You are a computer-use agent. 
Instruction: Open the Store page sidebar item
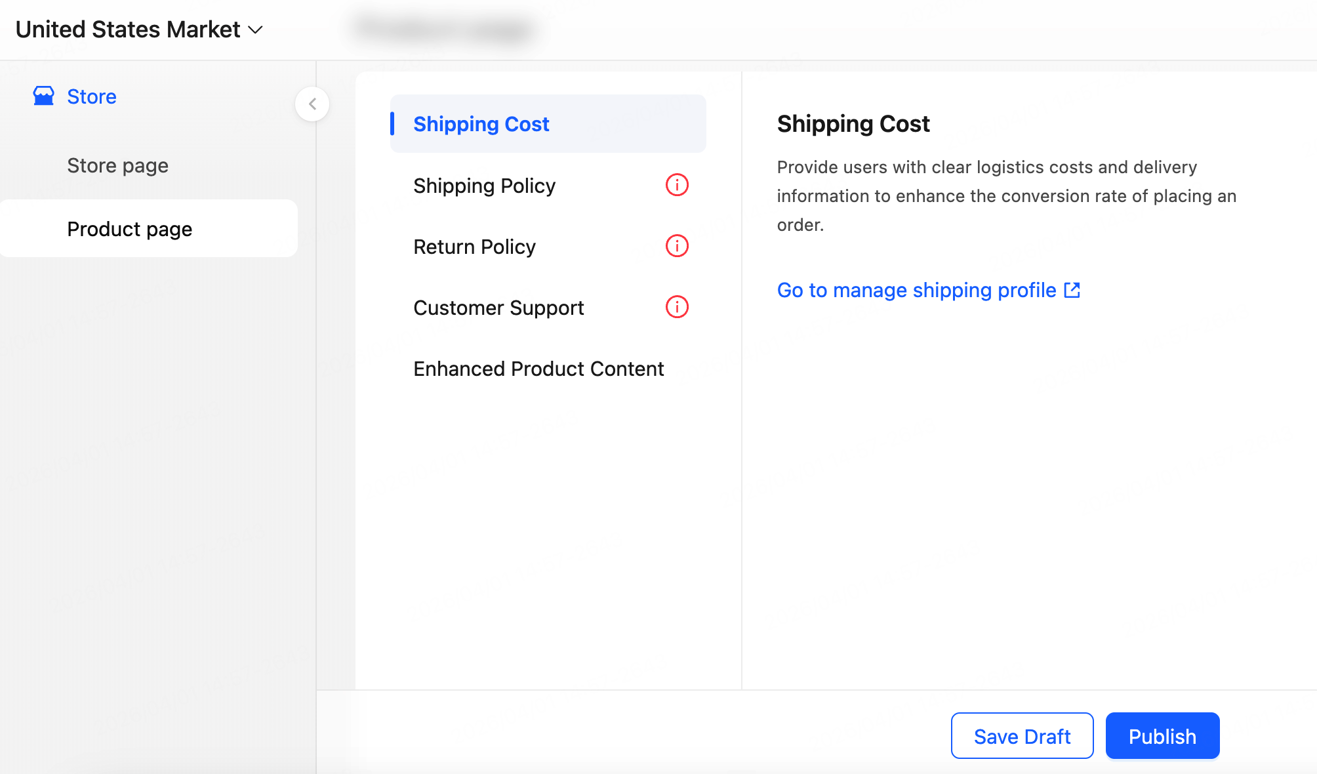pyautogui.click(x=118, y=165)
